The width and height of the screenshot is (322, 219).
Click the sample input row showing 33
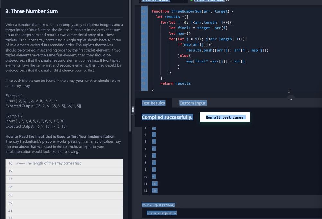coord(64,195)
